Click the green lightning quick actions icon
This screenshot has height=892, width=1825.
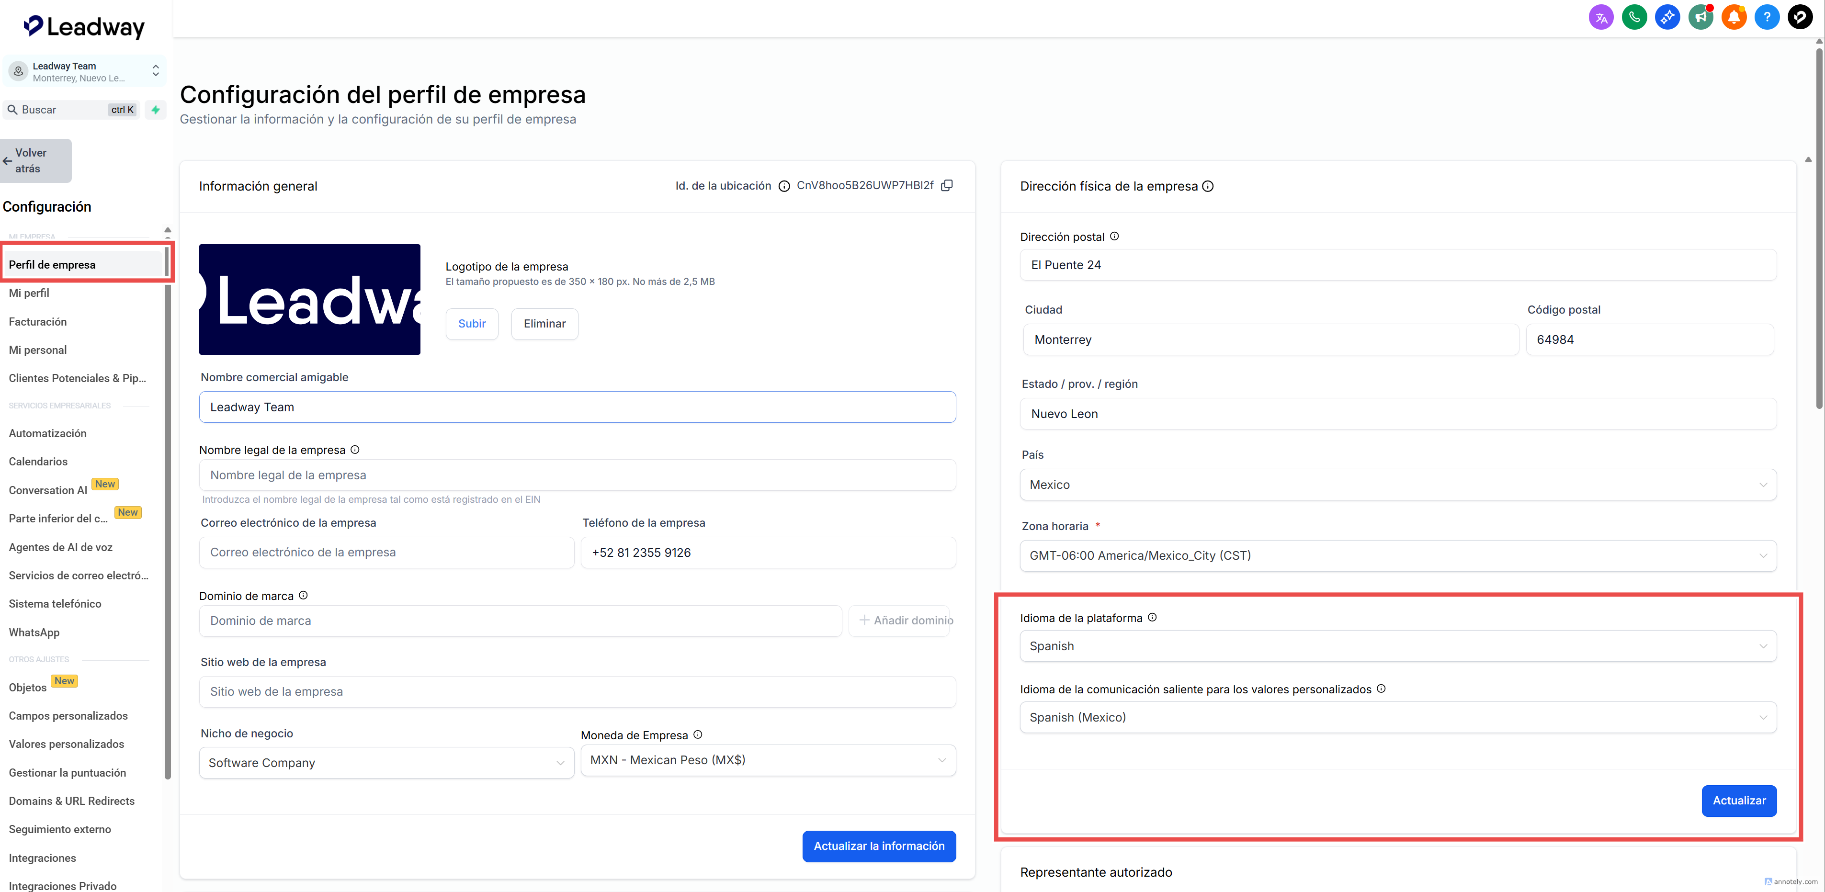pyautogui.click(x=156, y=110)
